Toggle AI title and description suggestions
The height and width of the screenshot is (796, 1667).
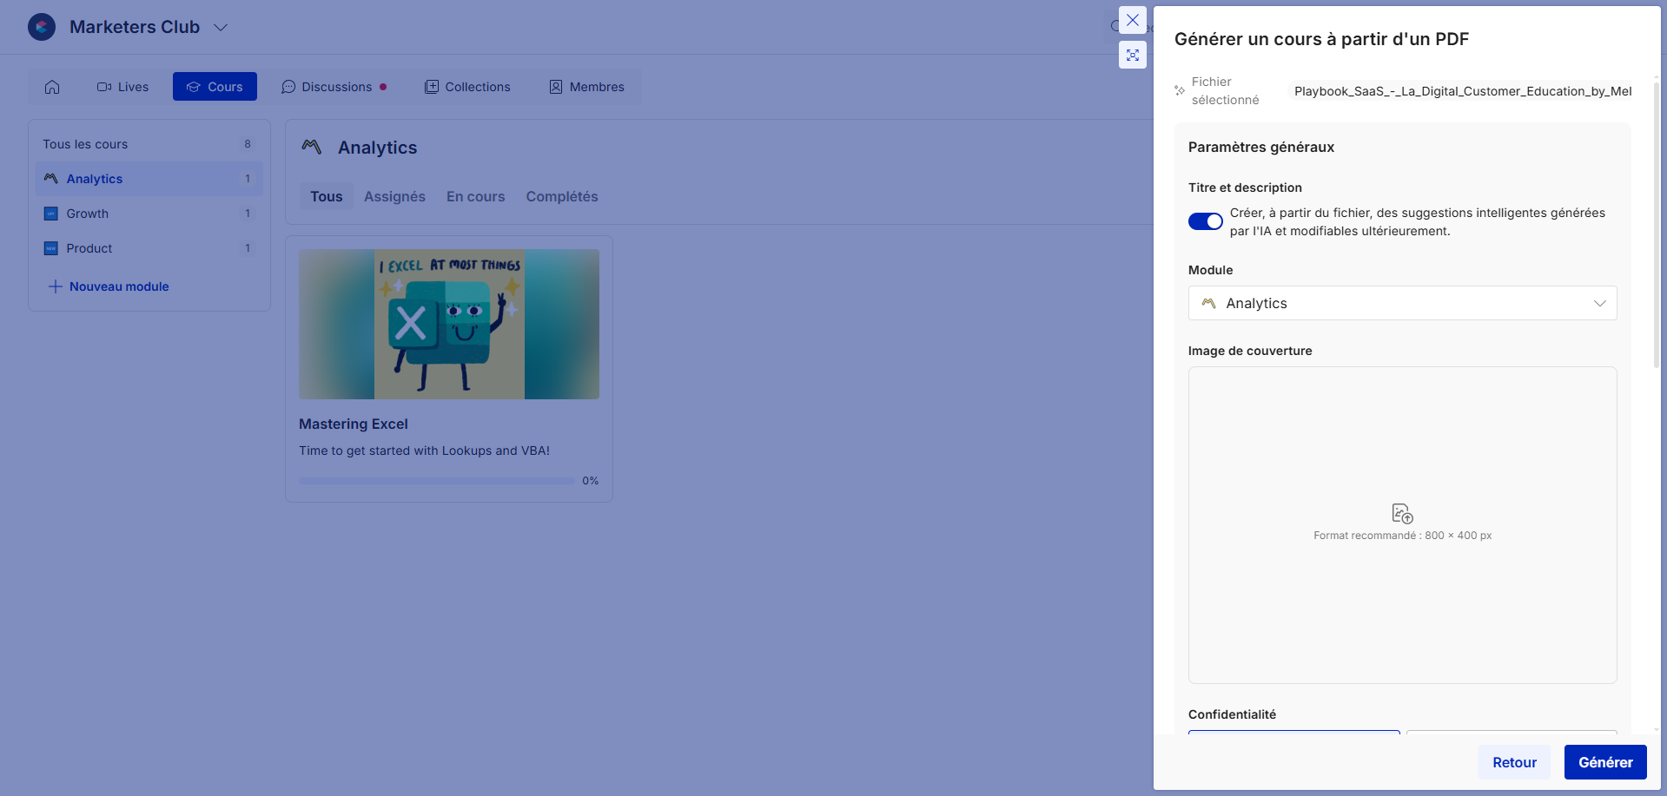click(1205, 221)
